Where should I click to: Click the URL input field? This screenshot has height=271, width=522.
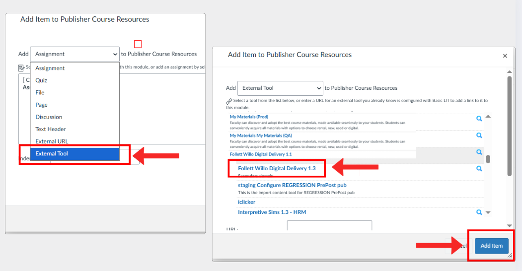click(329, 225)
